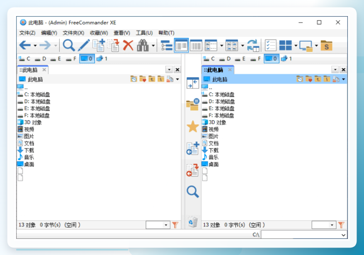
Task: Click the red X delete icon
Action: pos(128,45)
